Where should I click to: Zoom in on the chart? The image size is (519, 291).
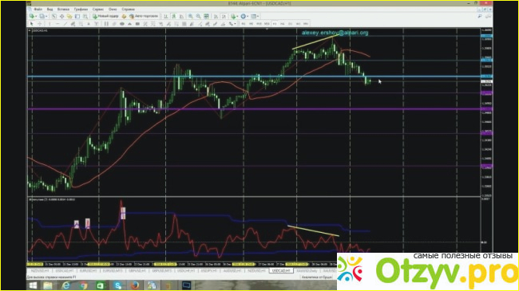pyautogui.click(x=191, y=16)
